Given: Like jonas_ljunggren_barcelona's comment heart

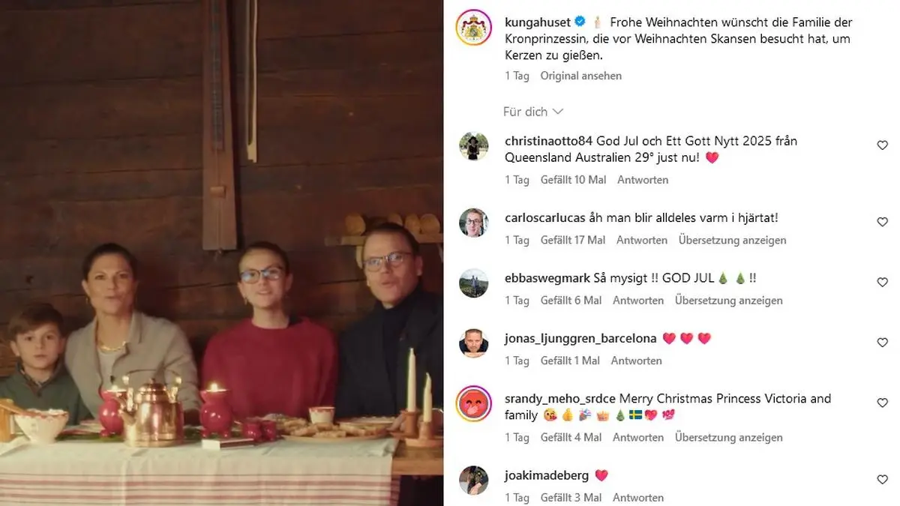Looking at the screenshot, I should tap(882, 343).
